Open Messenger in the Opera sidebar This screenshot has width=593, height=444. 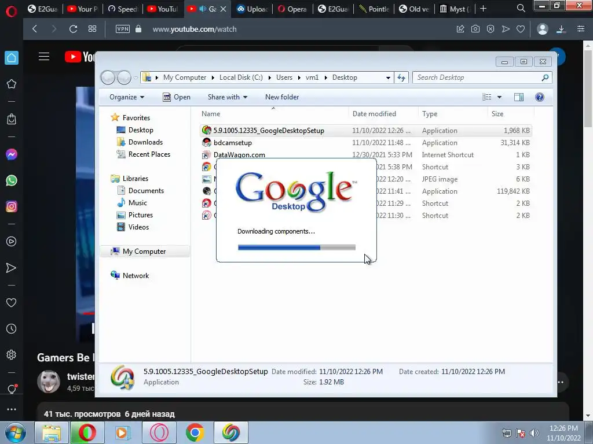coord(12,154)
